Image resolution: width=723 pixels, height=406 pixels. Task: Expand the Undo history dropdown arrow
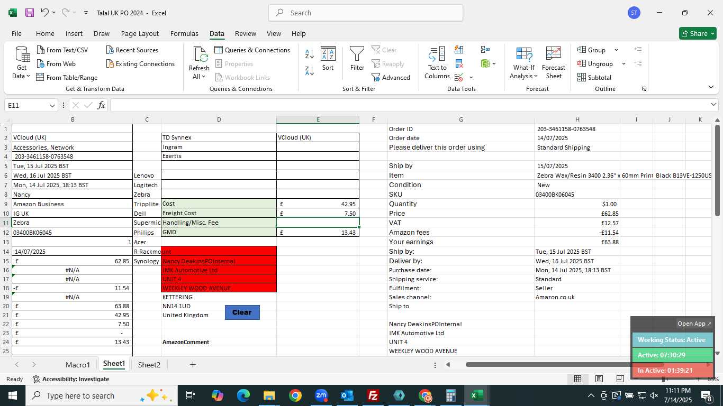pyautogui.click(x=55, y=13)
